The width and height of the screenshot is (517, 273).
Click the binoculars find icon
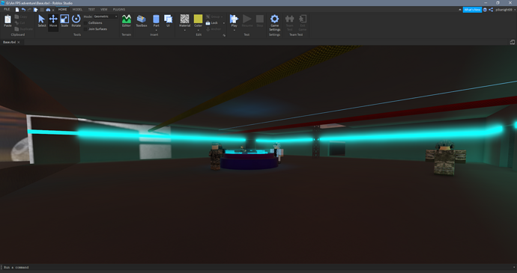pos(48,10)
